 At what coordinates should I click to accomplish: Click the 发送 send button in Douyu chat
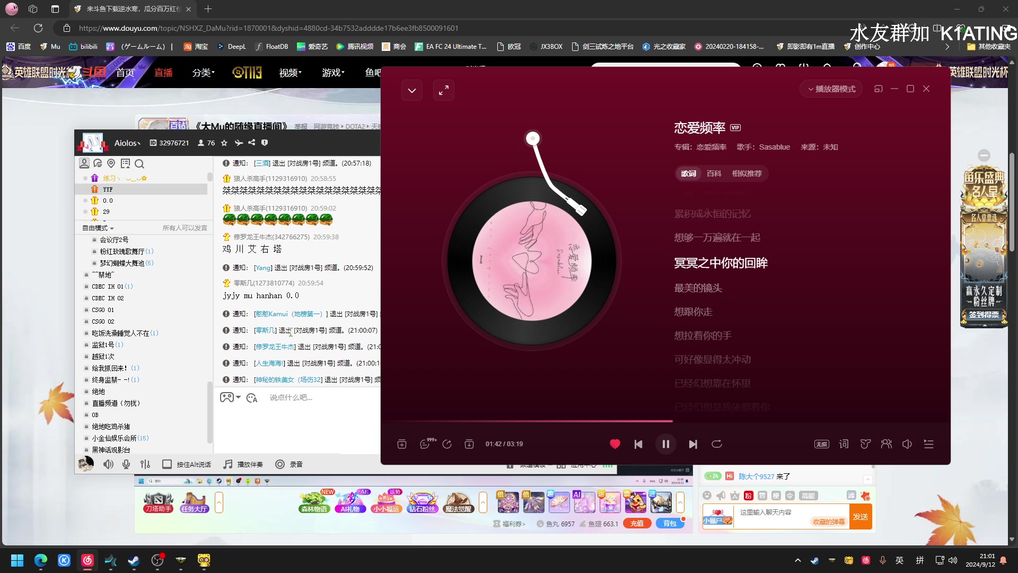coord(861,517)
